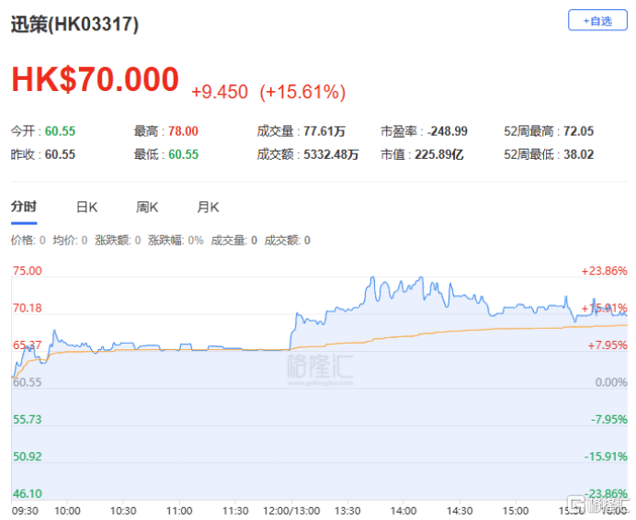Image resolution: width=636 pixels, height=520 pixels.
Task: Click the stock title 迅策(HK03317)
Action: click(x=74, y=25)
